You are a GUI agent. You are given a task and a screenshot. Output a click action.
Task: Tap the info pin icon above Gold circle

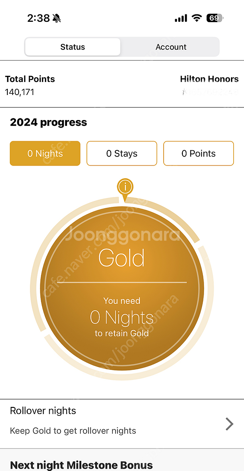[125, 187]
